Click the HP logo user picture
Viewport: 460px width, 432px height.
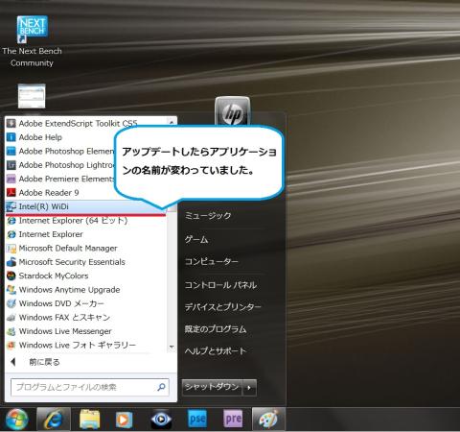[x=233, y=111]
